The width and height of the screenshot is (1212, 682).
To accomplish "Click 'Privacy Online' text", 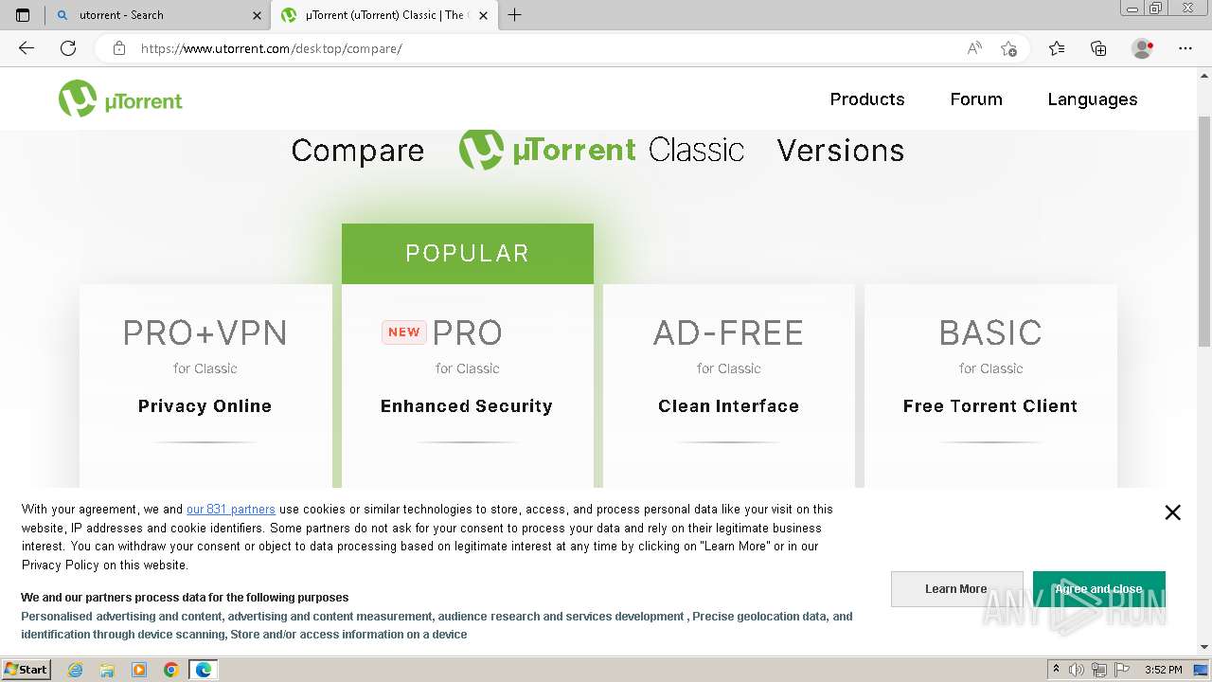I will [205, 406].
